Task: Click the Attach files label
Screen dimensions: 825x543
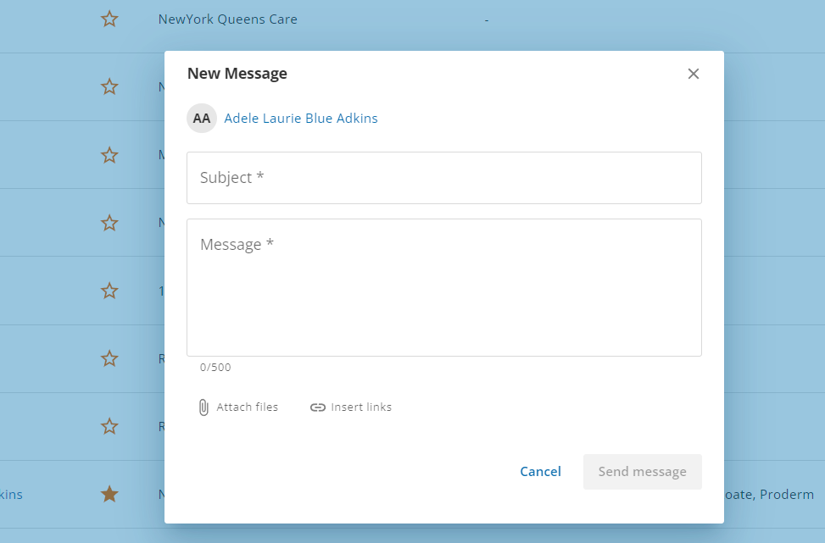Action: pos(247,407)
